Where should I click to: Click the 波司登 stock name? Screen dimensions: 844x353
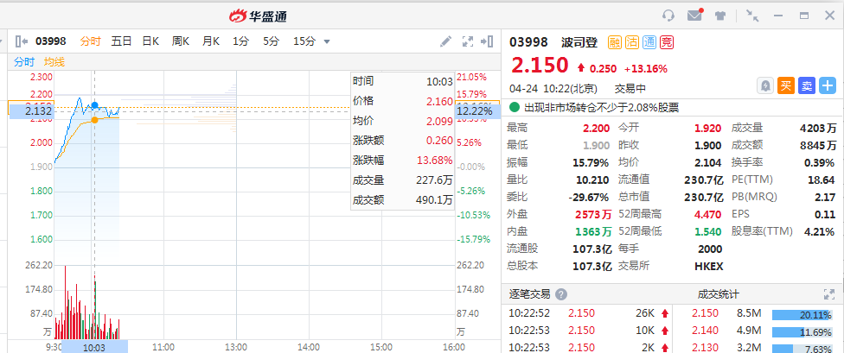click(579, 42)
